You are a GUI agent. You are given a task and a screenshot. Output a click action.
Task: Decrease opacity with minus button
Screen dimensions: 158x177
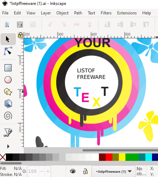click(42, 171)
